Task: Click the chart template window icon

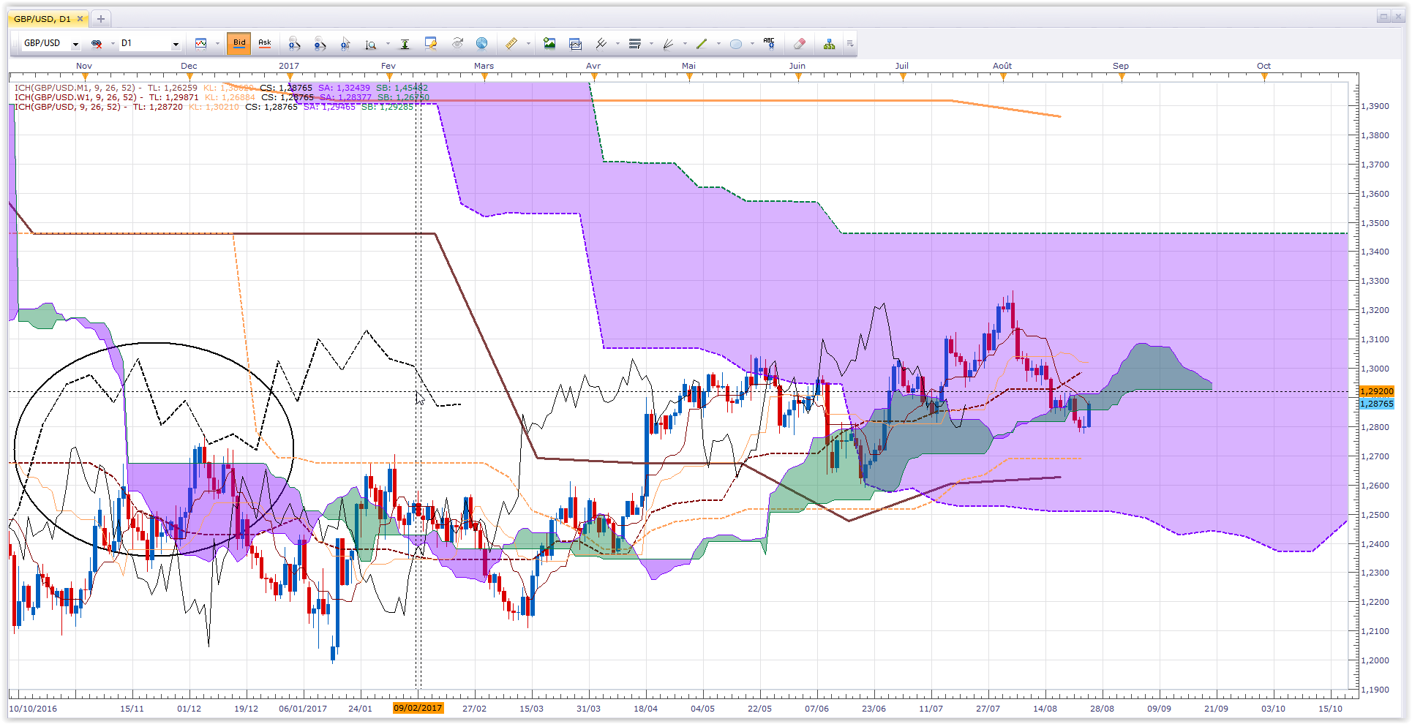Action: [576, 44]
